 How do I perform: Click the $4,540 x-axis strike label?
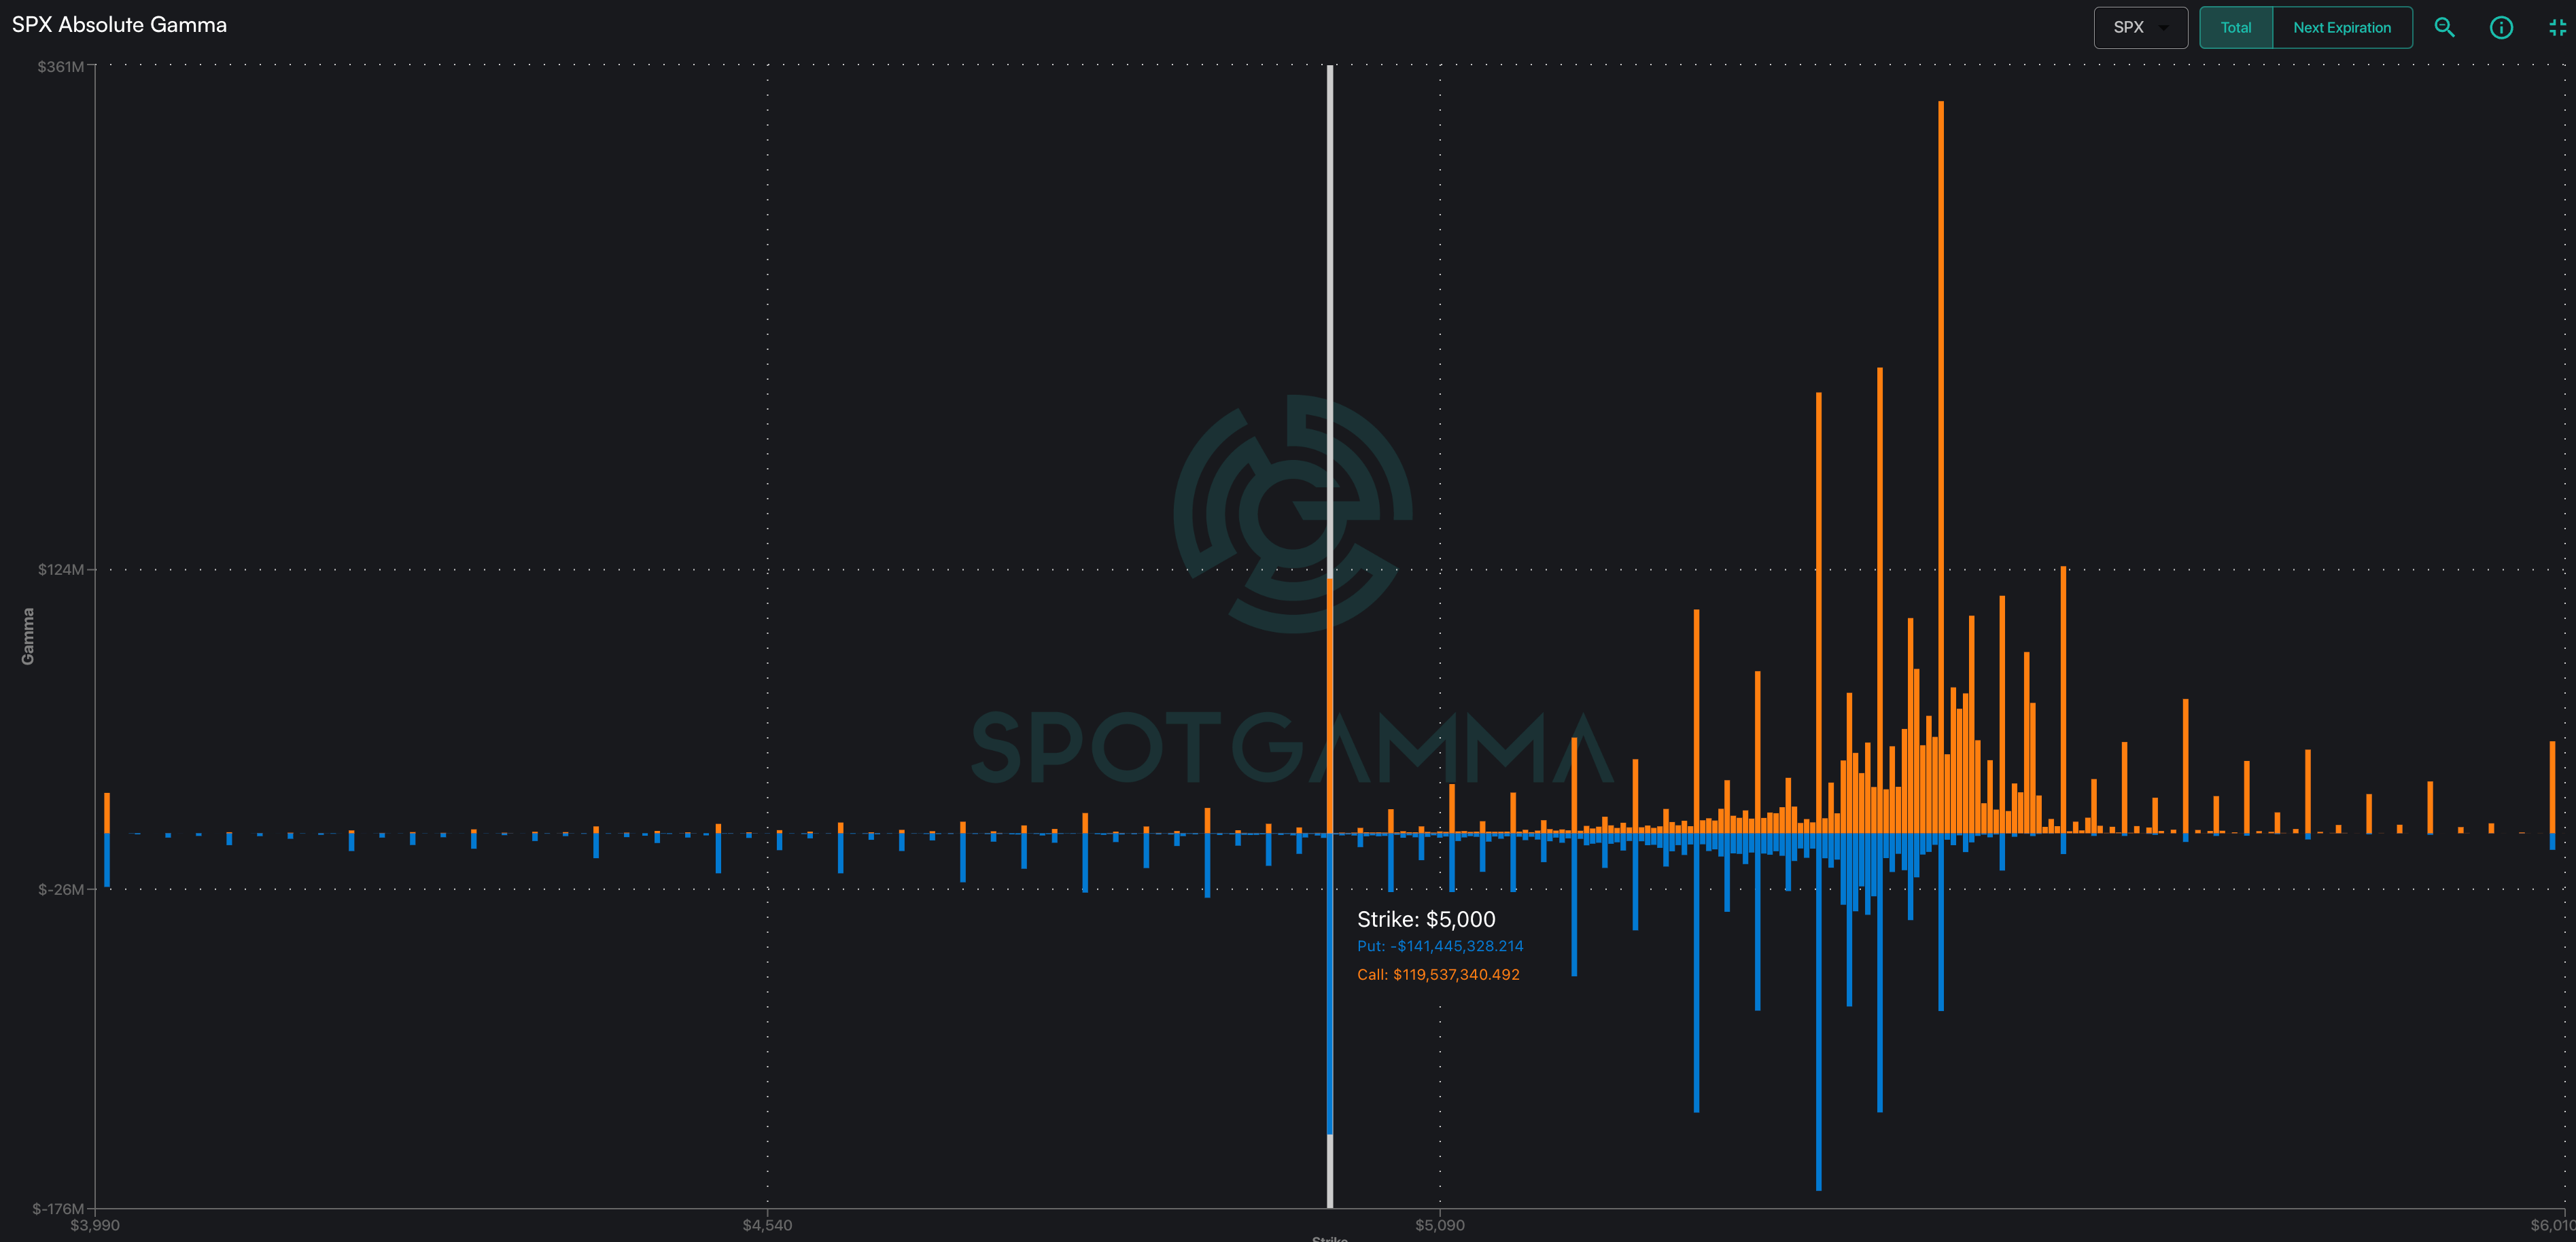click(767, 1225)
